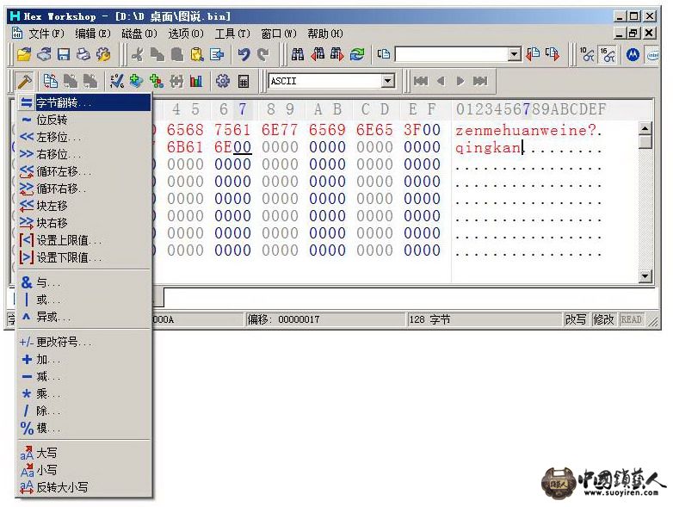Click status bar offset 偏移: 00000017
The image size is (673, 507).
point(283,319)
